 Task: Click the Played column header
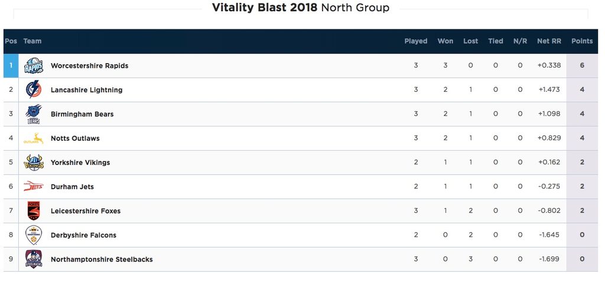tap(415, 41)
